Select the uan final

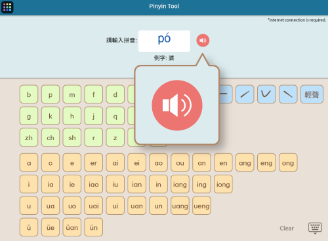pyautogui.click(x=137, y=206)
